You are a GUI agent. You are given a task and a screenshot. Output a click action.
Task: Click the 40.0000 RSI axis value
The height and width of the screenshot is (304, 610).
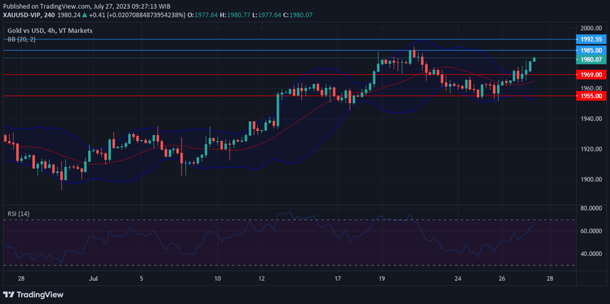tap(591, 254)
